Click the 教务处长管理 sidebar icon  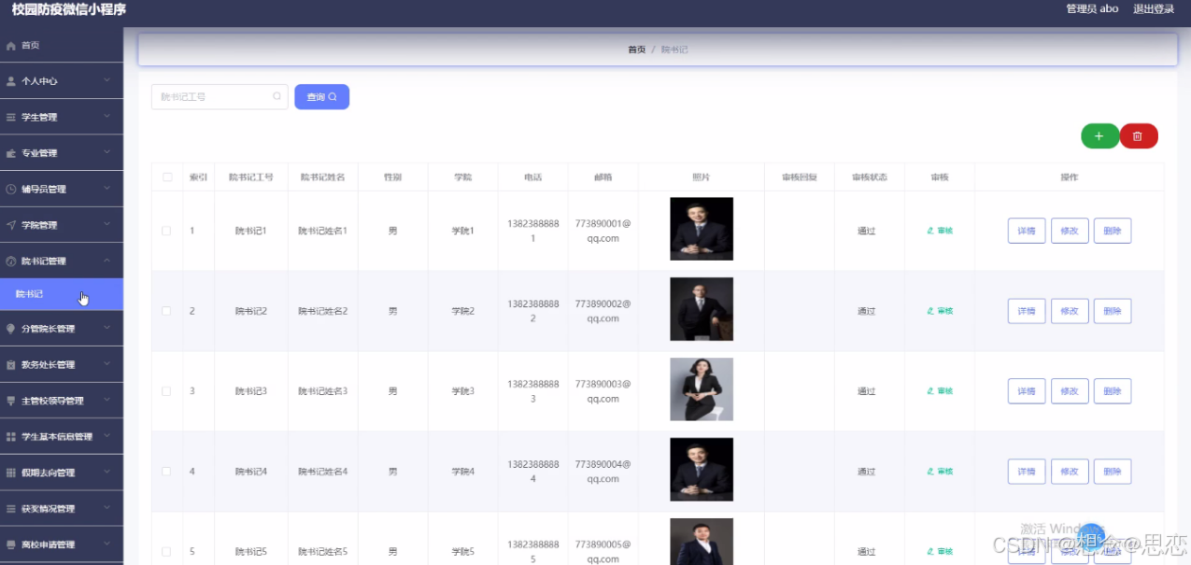pos(11,365)
